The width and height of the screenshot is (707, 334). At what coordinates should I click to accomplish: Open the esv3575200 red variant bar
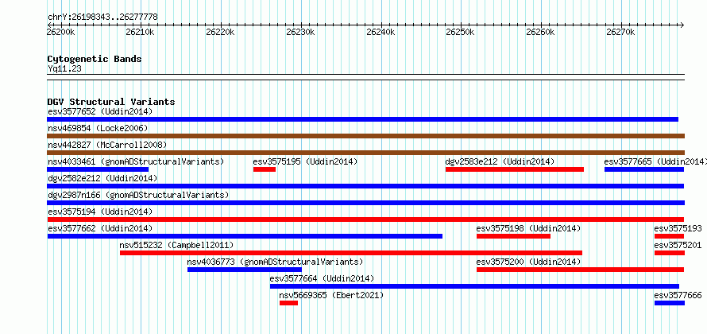581,270
